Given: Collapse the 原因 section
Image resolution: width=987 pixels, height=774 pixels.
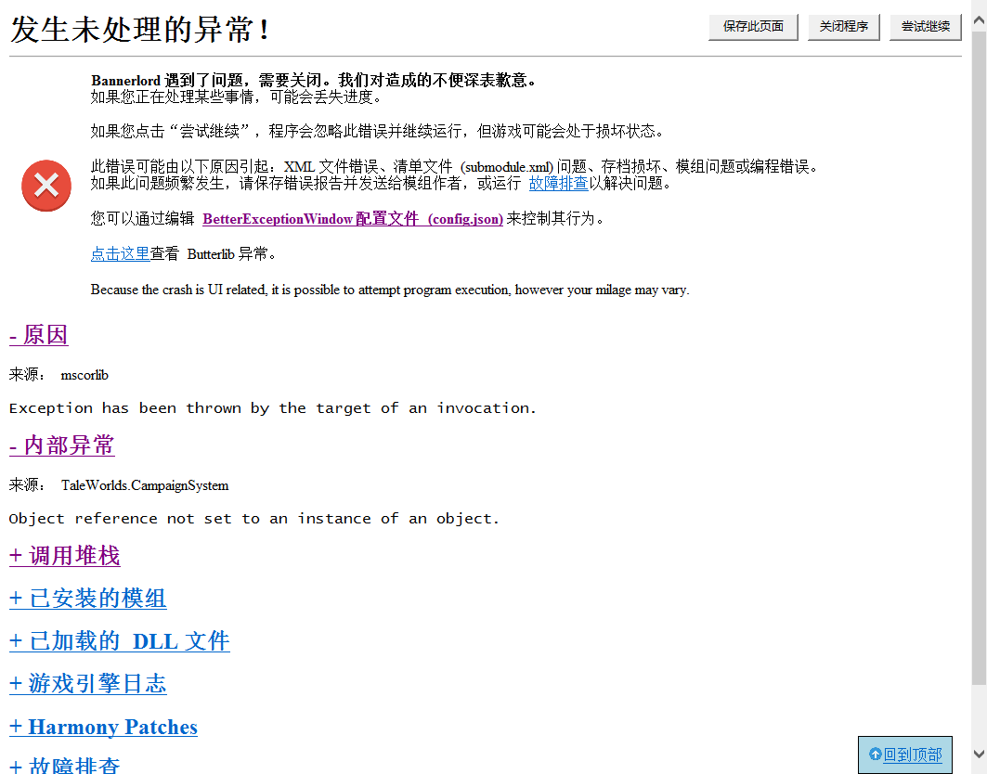Looking at the screenshot, I should point(38,335).
